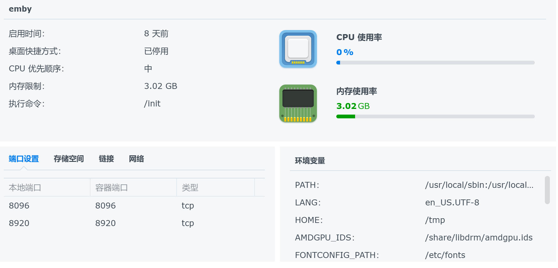Switch to the 存储空间 tab

pyautogui.click(x=69, y=159)
